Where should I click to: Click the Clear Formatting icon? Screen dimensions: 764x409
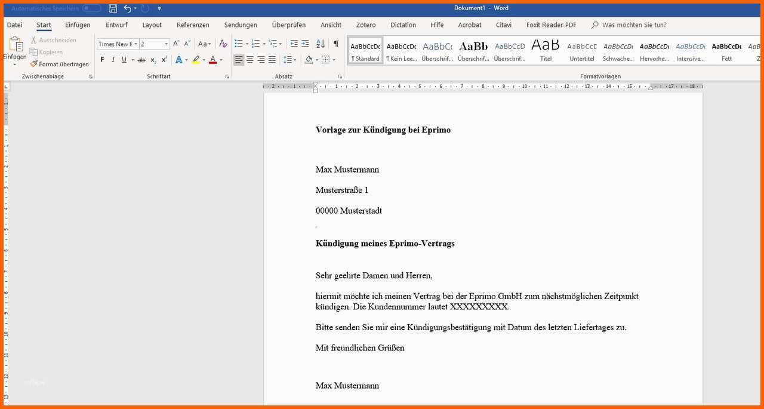pyautogui.click(x=223, y=44)
